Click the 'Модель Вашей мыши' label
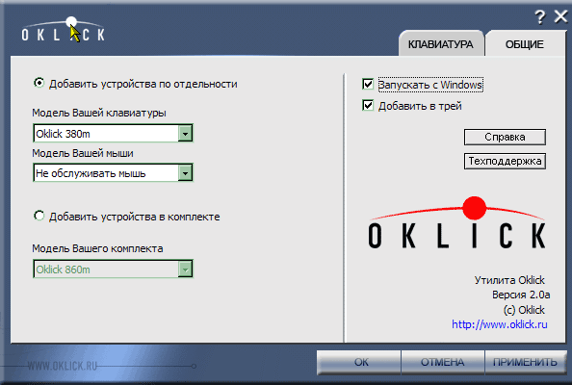 click(x=83, y=153)
